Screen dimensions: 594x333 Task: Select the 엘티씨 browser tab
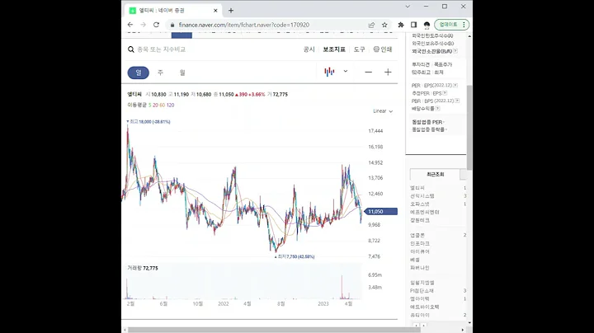(172, 11)
